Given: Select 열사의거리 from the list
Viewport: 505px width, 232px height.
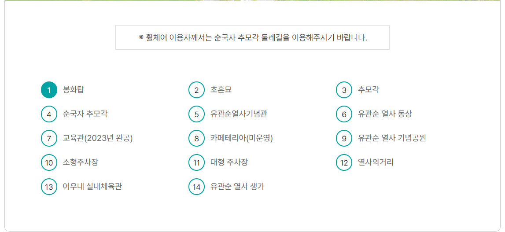Looking at the screenshot, I should point(376,162).
